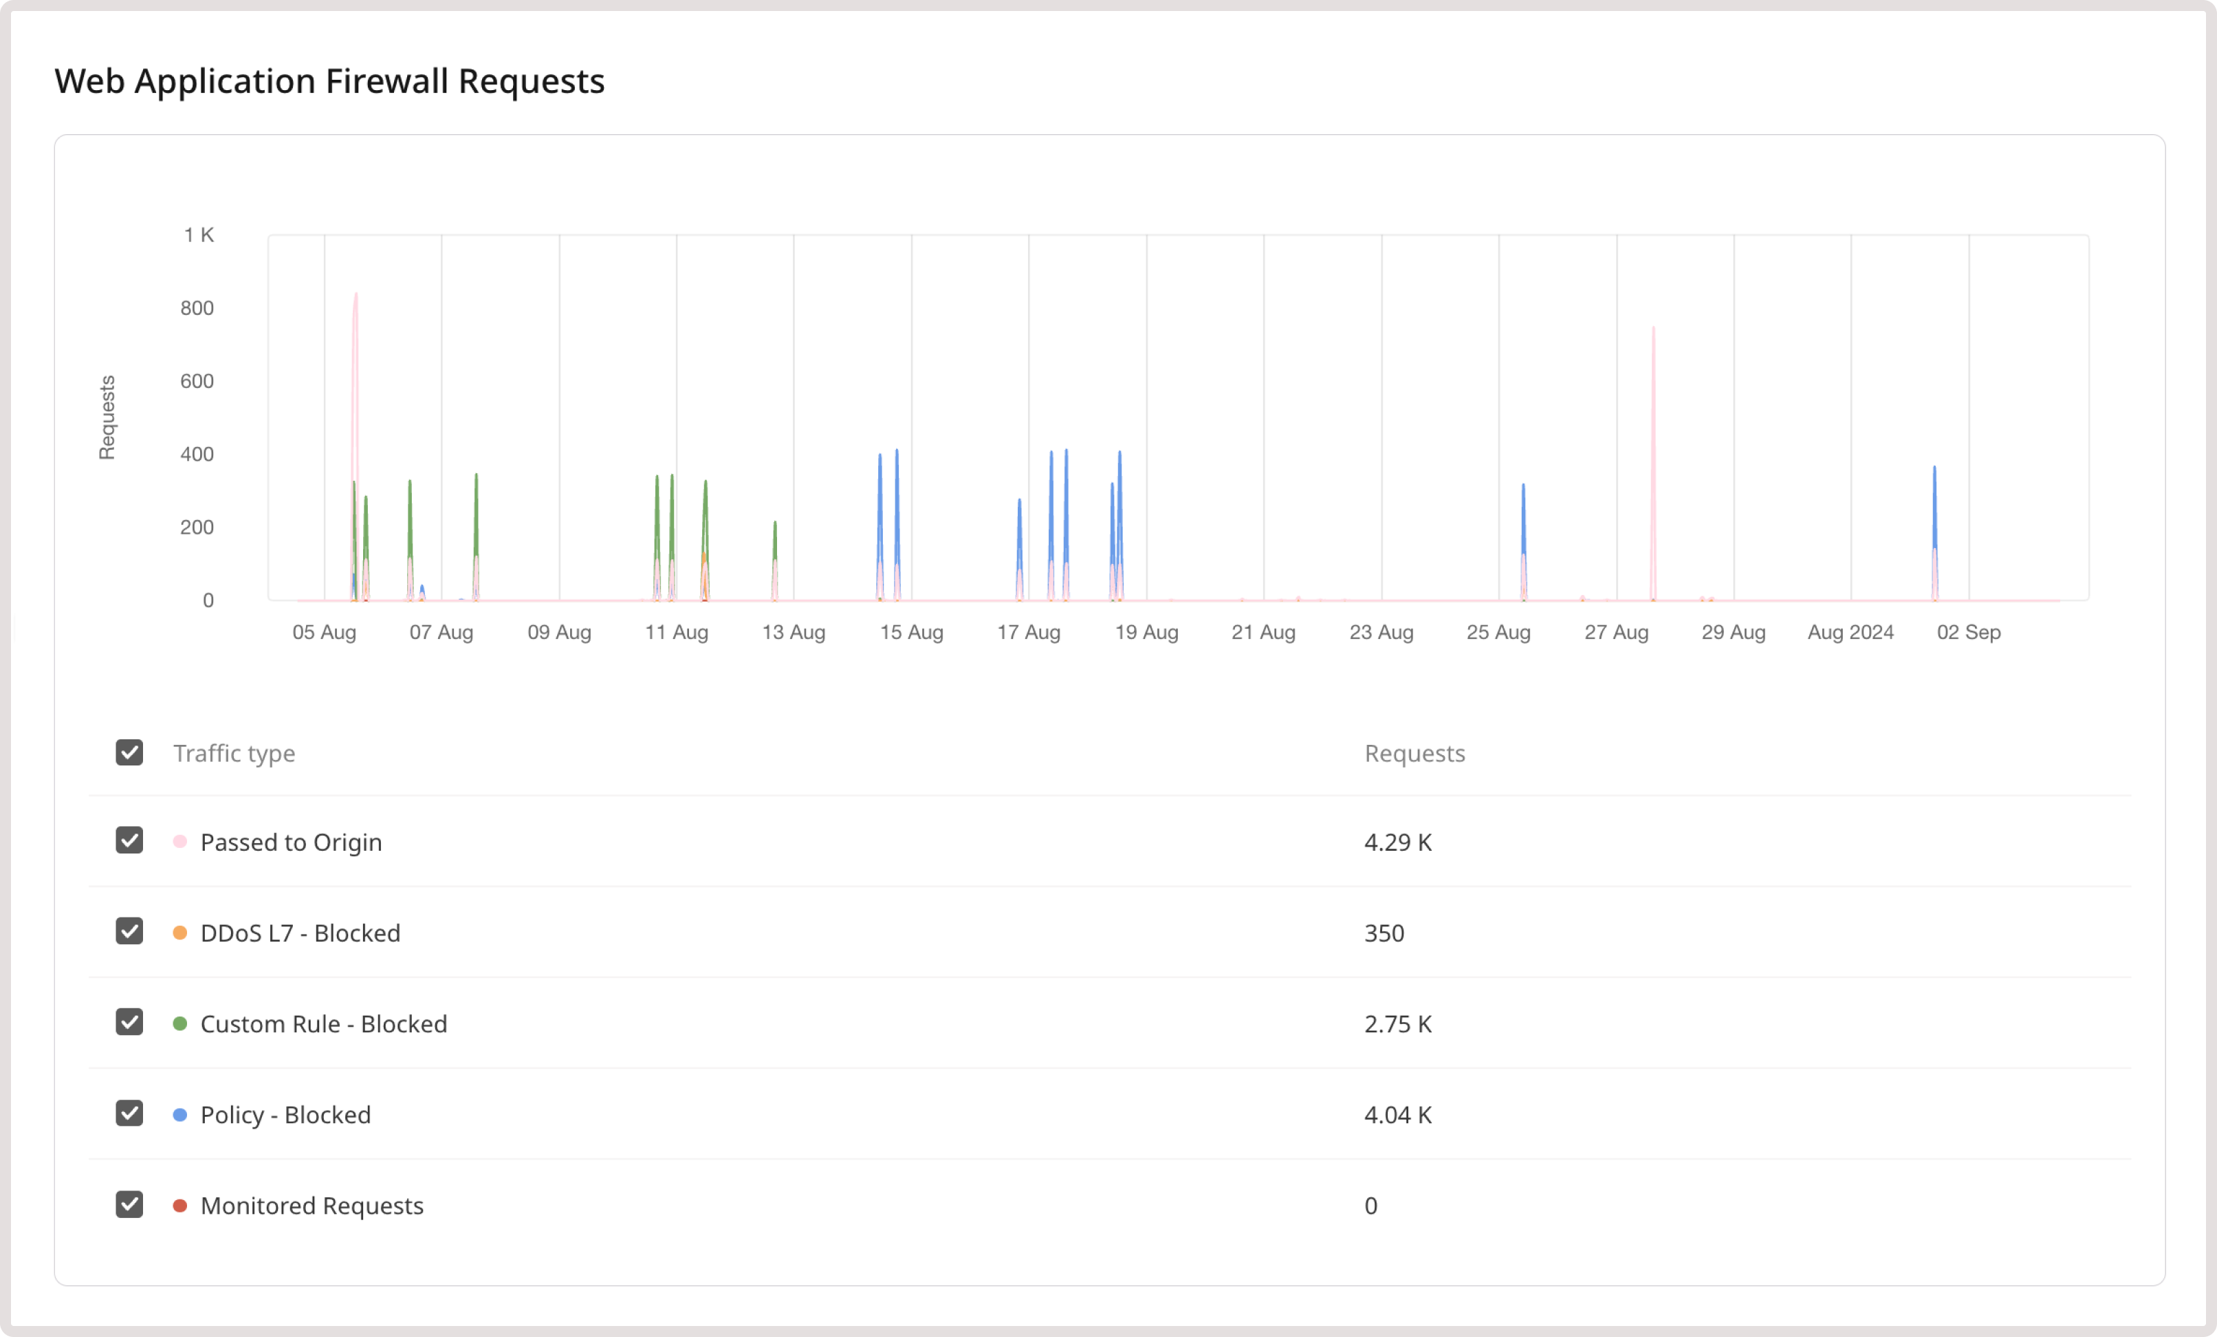Disable the Custom Rule - Blocked checkbox
Viewport: 2217px width, 1337px height.
click(x=129, y=1022)
